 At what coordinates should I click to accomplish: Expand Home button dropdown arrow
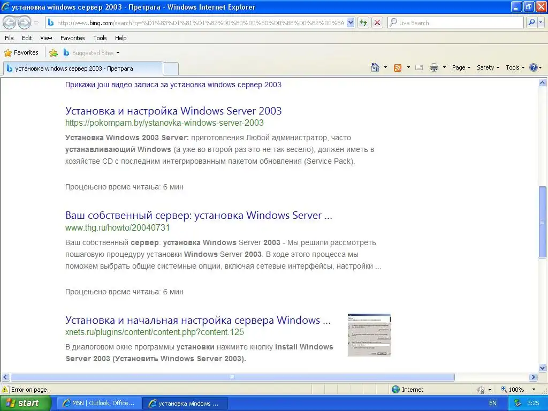pyautogui.click(x=385, y=67)
